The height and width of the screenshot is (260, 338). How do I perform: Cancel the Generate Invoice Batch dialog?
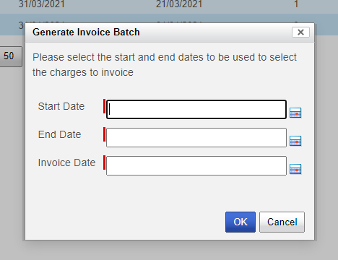(x=282, y=222)
